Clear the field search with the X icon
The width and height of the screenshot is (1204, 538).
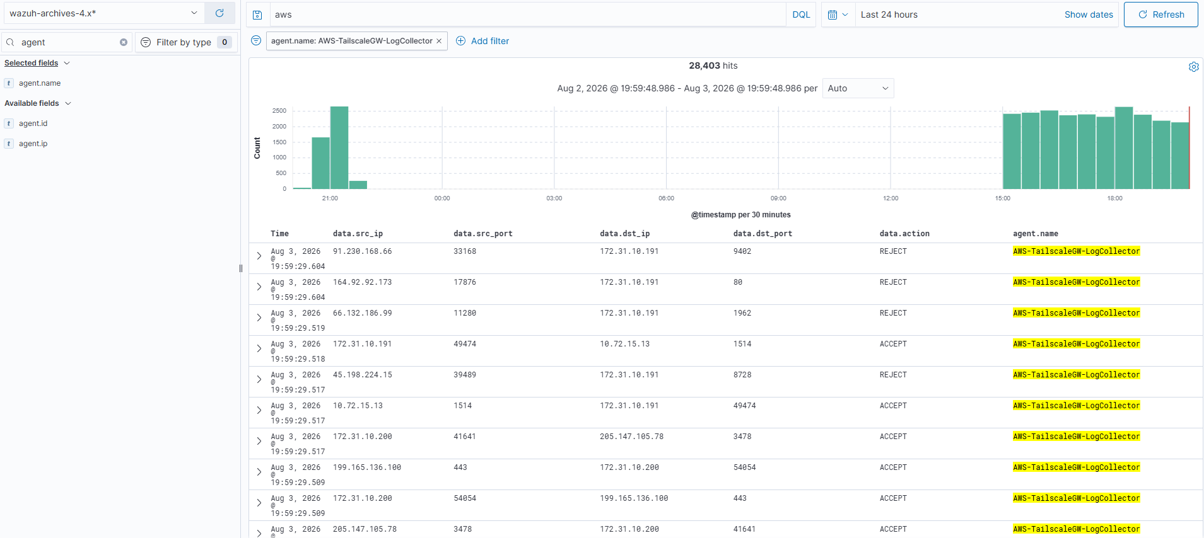pyautogui.click(x=124, y=42)
